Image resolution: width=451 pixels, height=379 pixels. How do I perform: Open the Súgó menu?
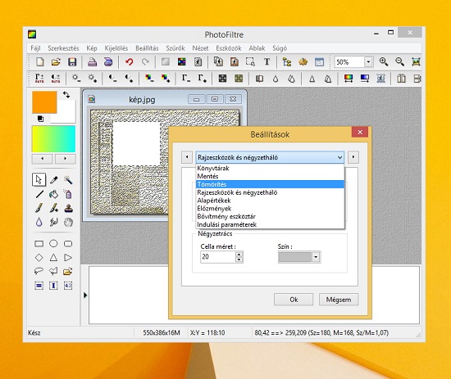pos(280,48)
